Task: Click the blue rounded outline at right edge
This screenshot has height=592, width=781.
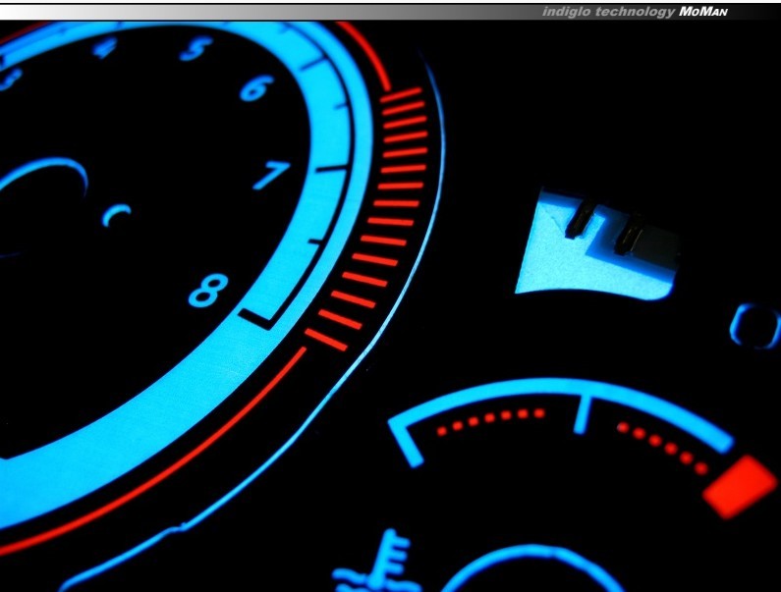Action: 755,326
